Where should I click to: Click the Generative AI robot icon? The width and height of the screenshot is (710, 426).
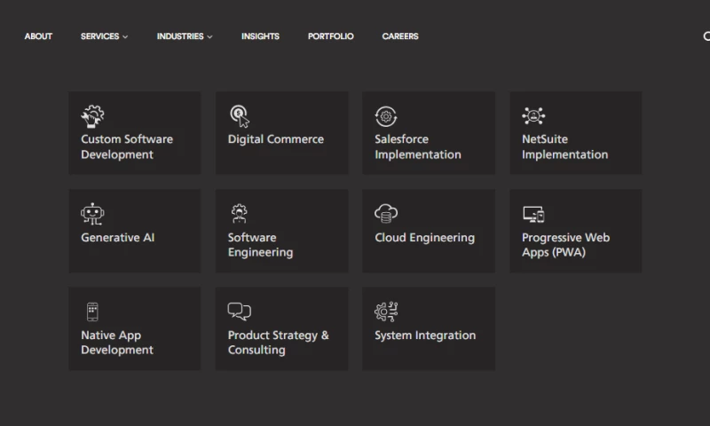pos(92,214)
